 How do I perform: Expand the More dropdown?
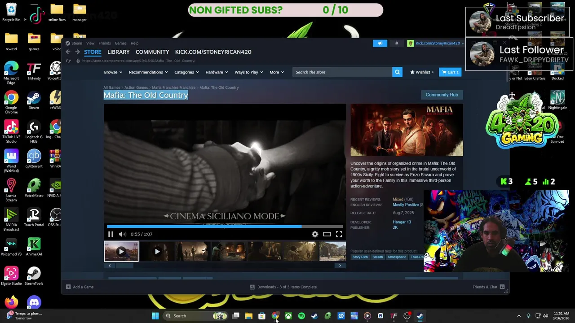[x=277, y=72]
